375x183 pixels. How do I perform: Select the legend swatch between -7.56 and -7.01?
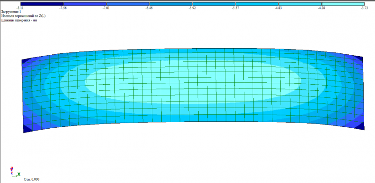[85, 4]
